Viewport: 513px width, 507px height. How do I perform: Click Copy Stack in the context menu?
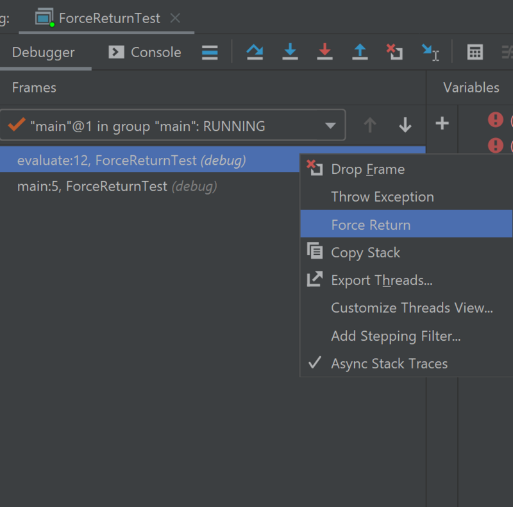(366, 252)
